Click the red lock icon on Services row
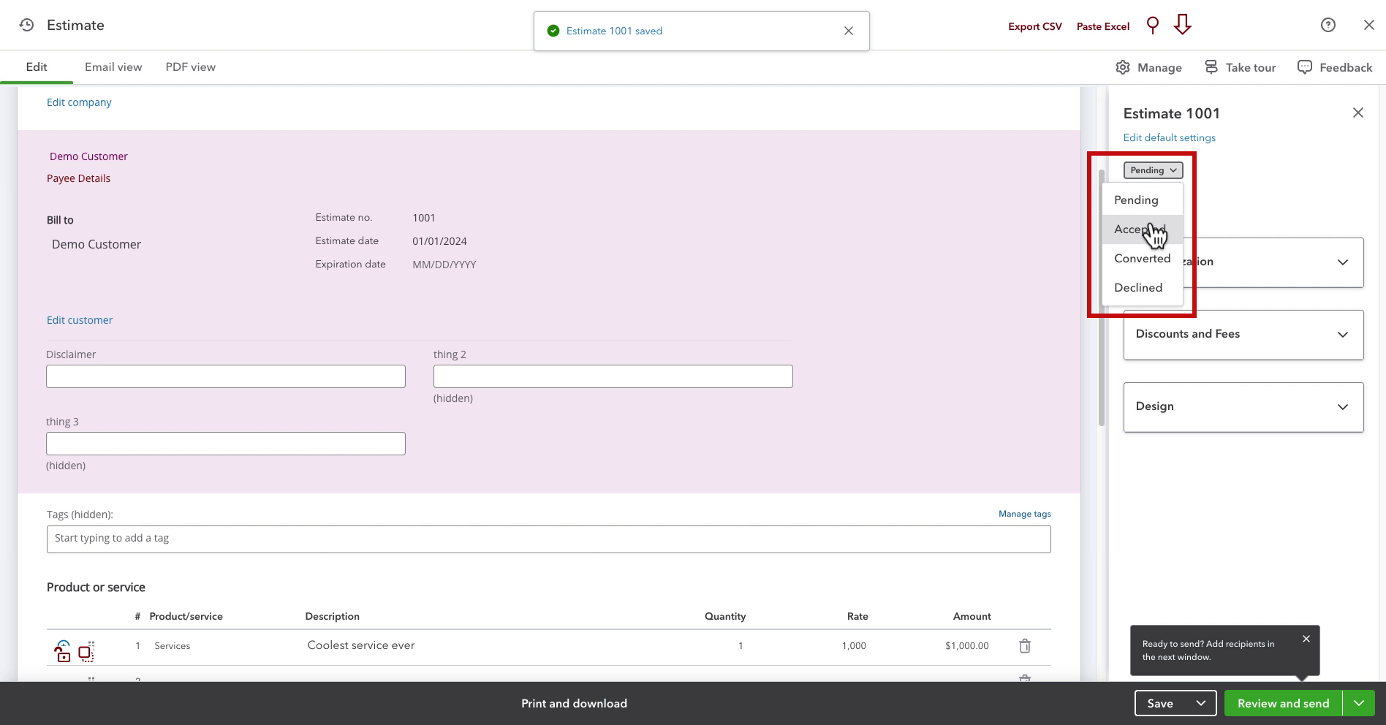 click(63, 651)
